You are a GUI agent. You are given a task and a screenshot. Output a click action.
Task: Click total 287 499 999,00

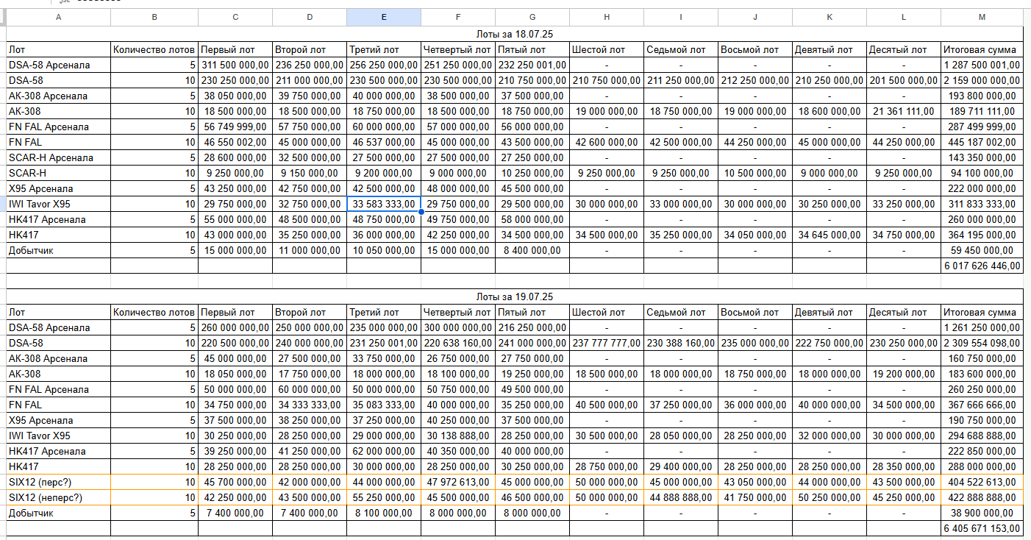click(x=982, y=127)
